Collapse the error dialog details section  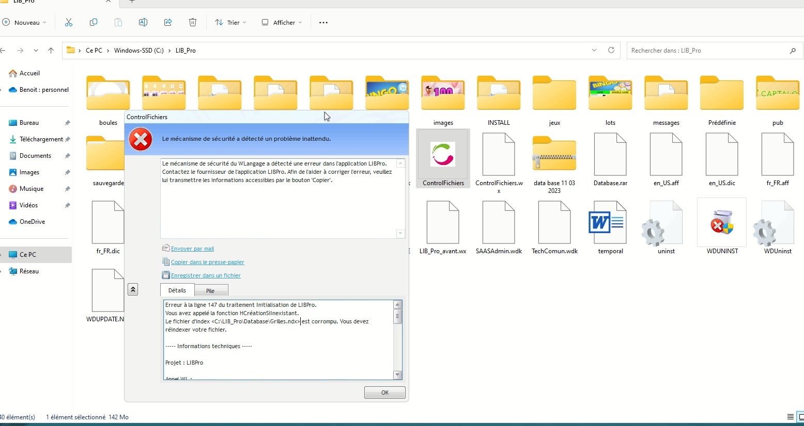133,289
